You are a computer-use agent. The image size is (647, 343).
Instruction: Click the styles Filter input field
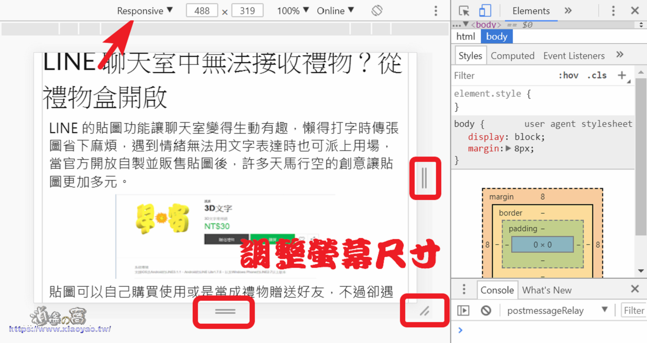tap(501, 76)
